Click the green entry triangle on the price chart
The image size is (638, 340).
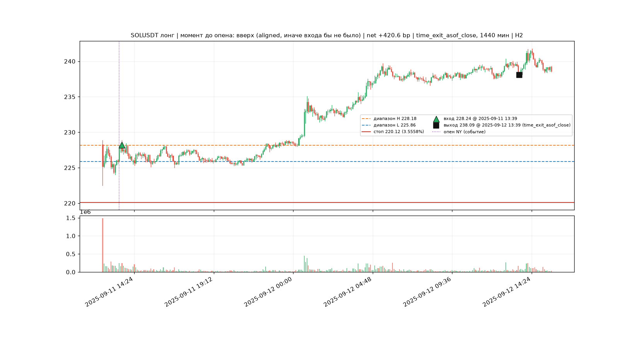point(122,145)
